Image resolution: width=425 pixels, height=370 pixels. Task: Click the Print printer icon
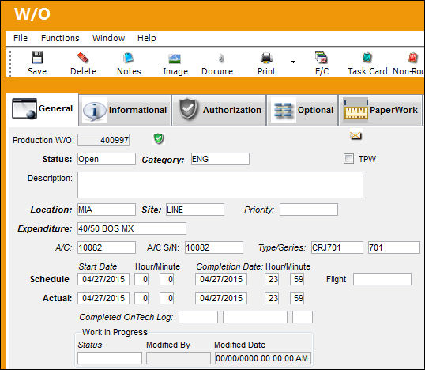(x=266, y=58)
